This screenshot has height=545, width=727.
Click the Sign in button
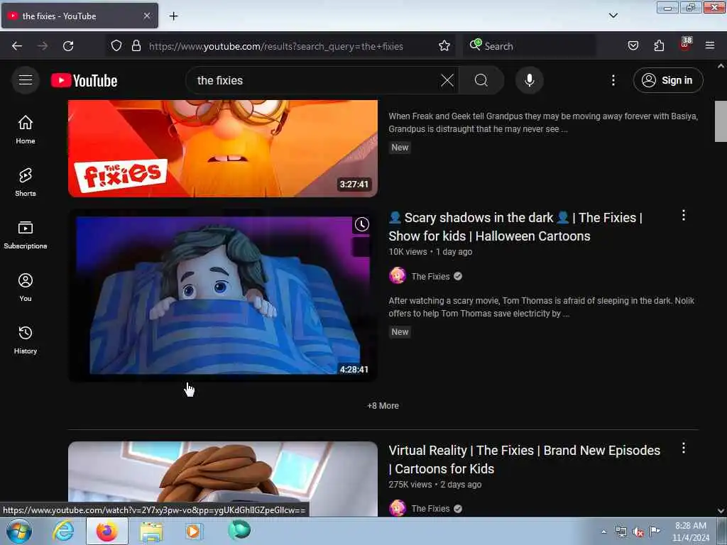click(x=667, y=80)
